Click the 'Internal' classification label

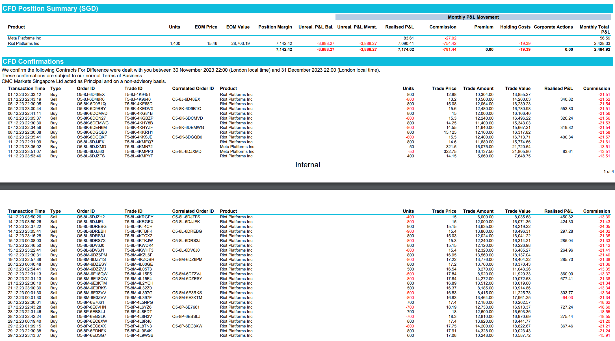307,165
